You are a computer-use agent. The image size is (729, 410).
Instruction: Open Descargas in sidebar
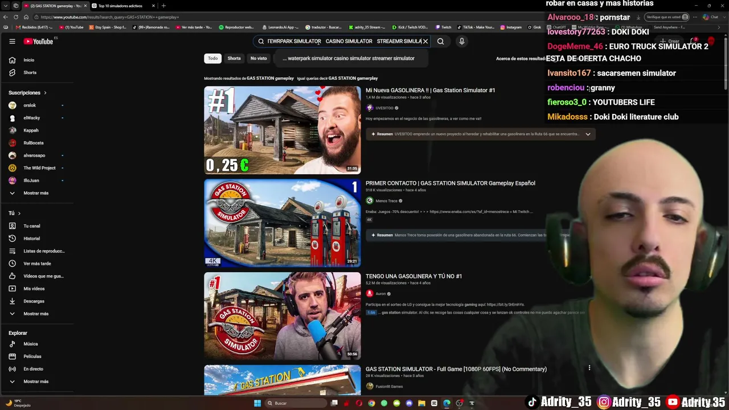(32, 301)
